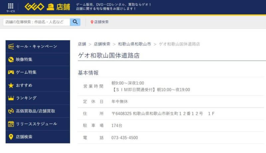Click the yellow pin icon in sidebar
The width and height of the screenshot is (266, 153).
click(11, 137)
